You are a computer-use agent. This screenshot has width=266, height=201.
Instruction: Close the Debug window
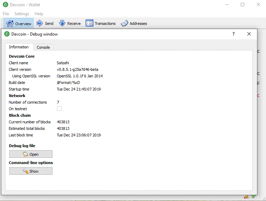249,34
